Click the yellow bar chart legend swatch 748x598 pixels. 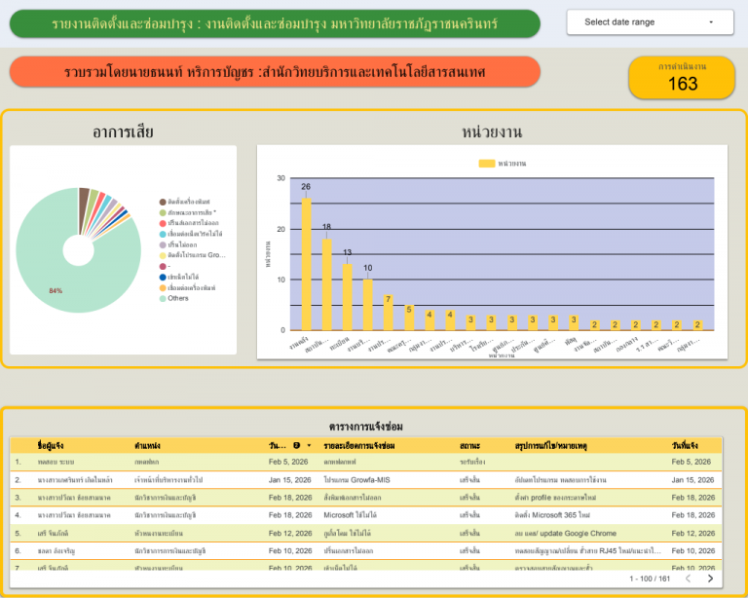(487, 164)
